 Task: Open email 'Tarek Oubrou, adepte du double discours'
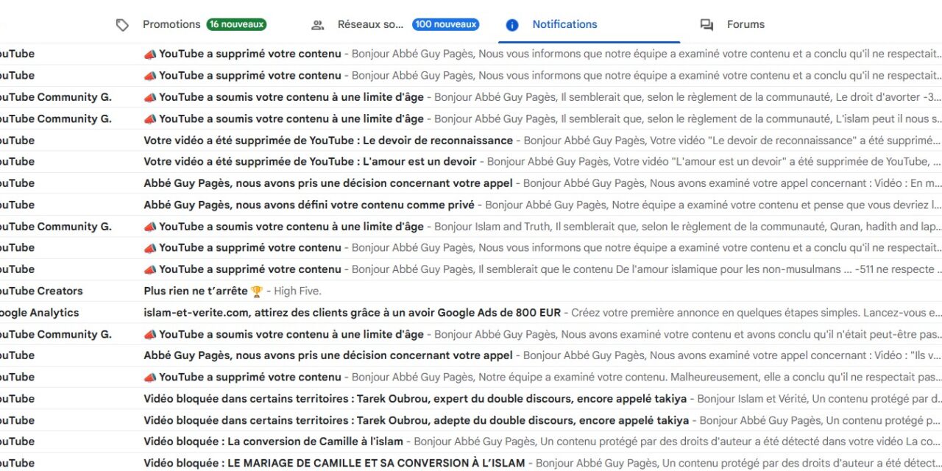[471, 420]
